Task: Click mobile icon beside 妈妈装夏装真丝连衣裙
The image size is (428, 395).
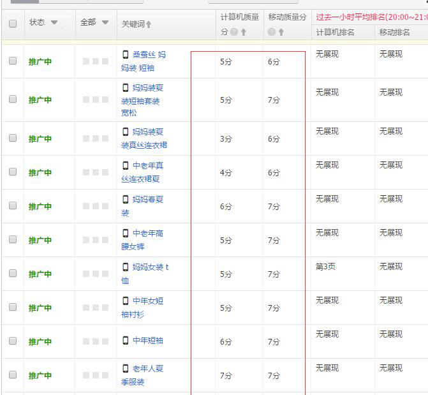Action: coord(125,131)
